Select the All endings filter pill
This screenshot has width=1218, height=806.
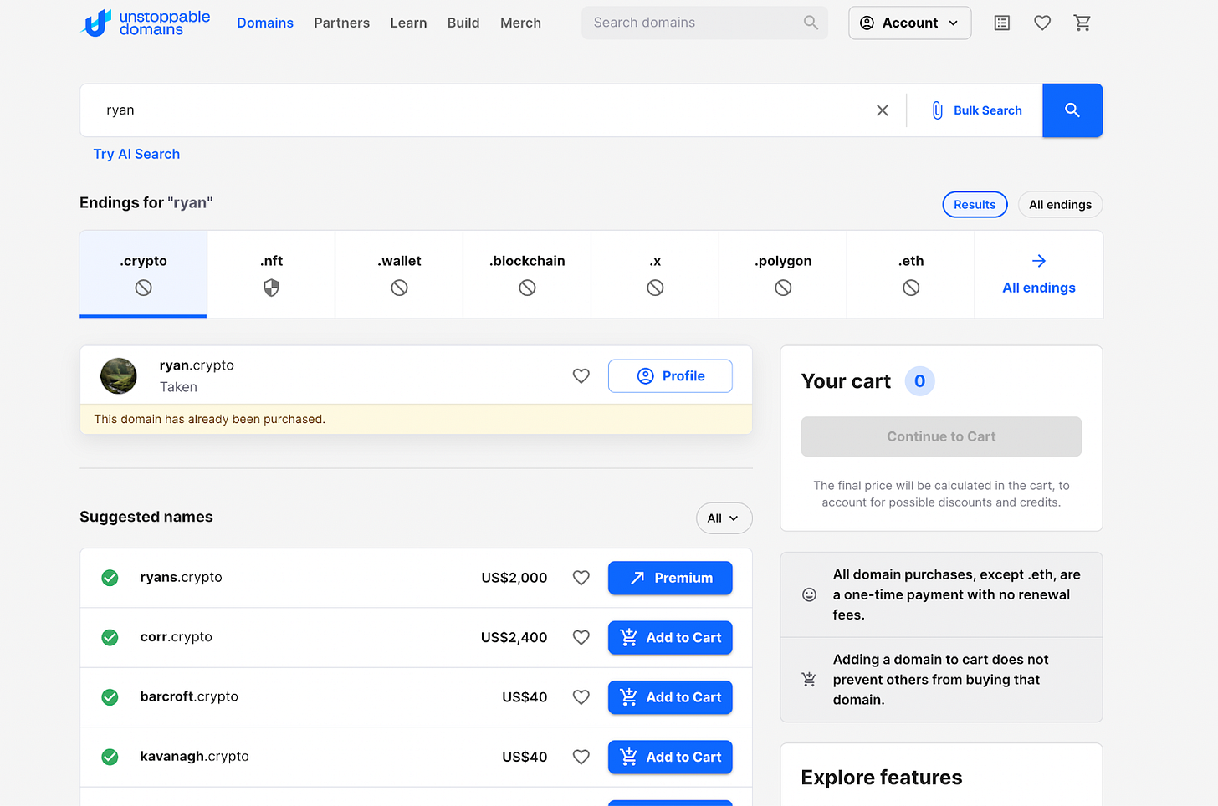click(x=1060, y=205)
